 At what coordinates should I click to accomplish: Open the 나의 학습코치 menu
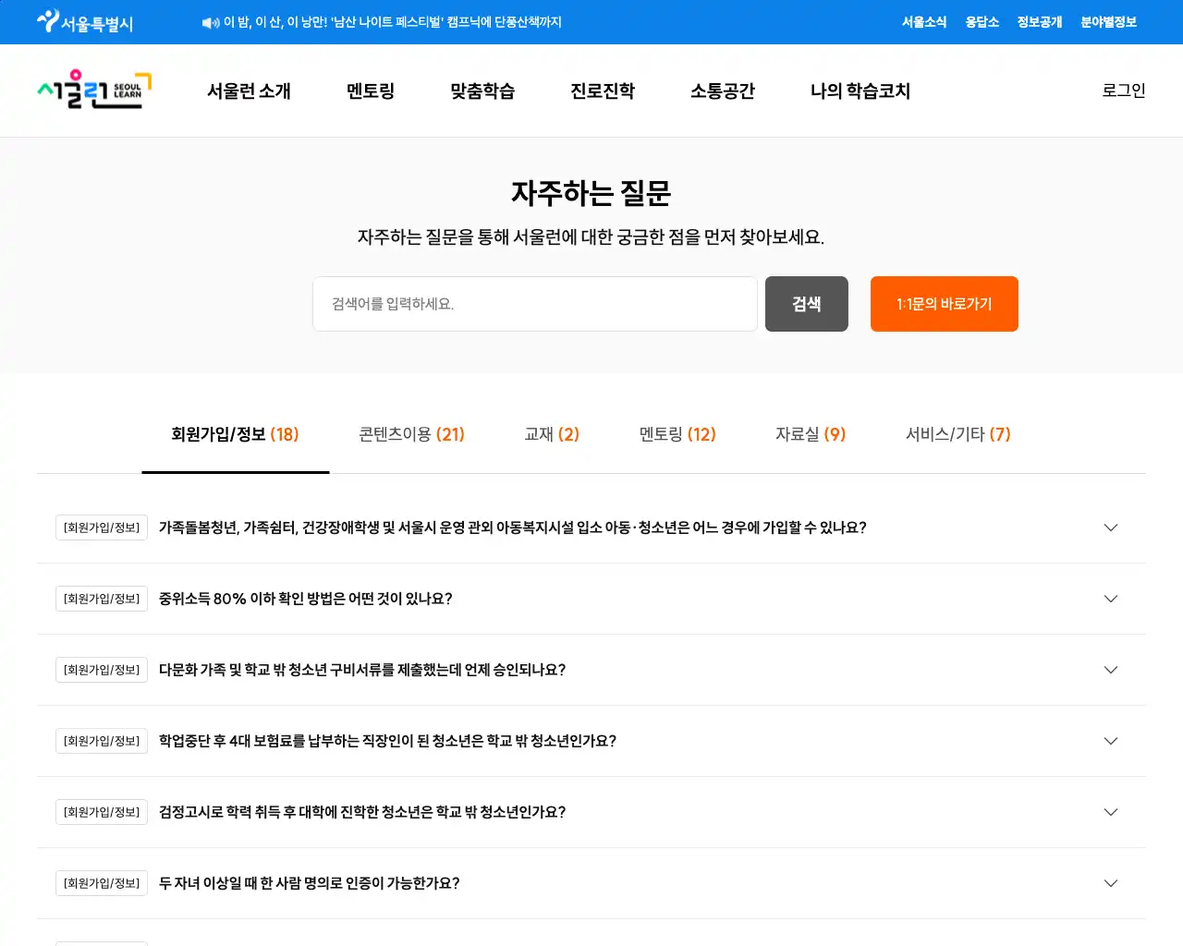pos(860,91)
